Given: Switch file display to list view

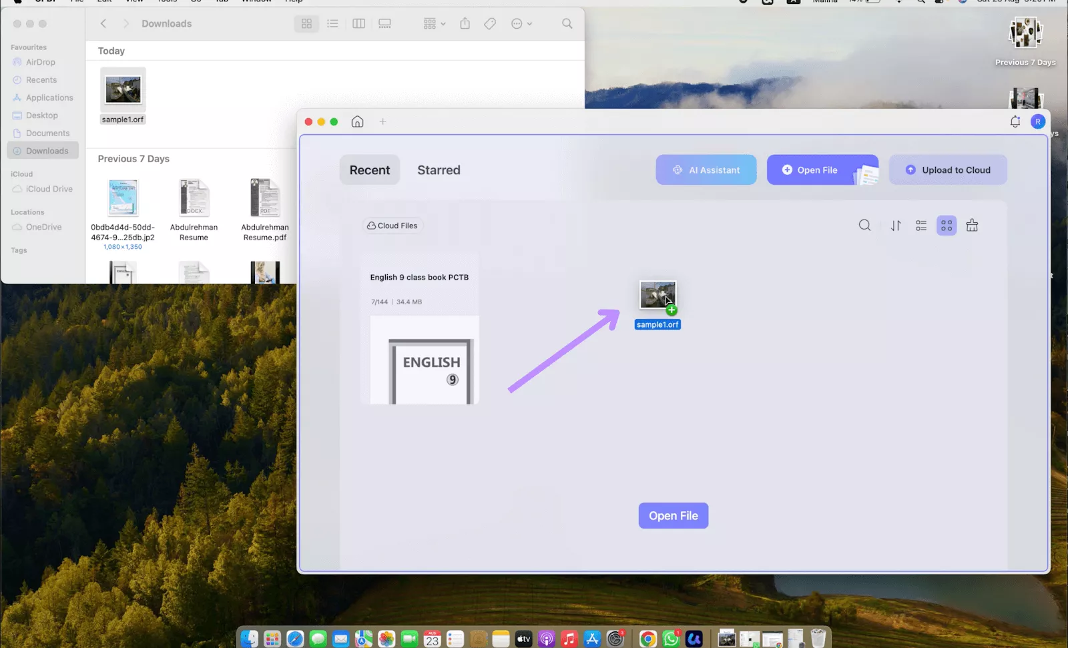Looking at the screenshot, I should tap(920, 225).
